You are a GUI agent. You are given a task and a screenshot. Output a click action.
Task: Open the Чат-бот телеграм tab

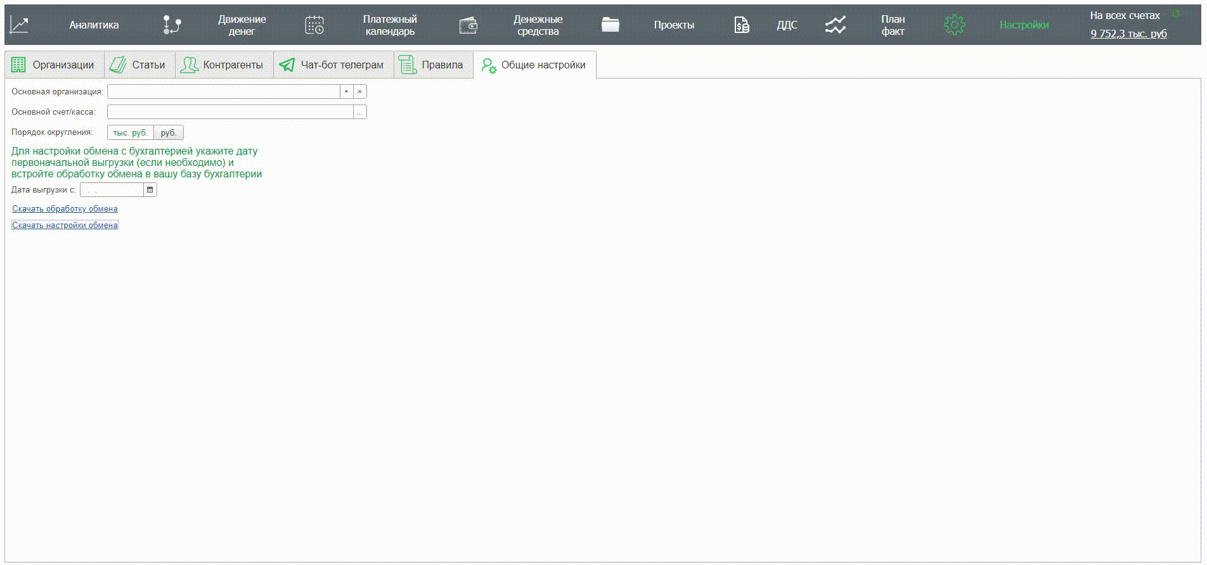(333, 65)
